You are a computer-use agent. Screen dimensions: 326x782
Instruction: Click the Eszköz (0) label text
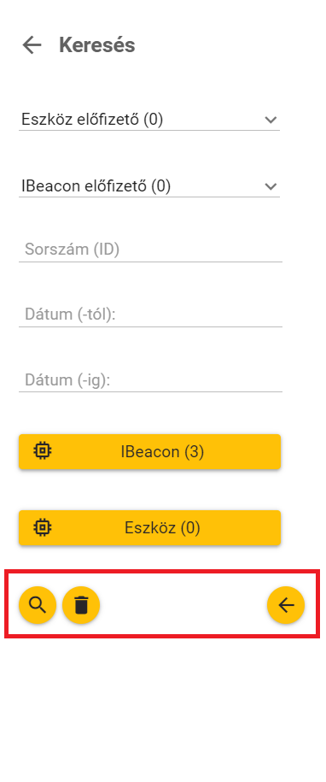162,527
